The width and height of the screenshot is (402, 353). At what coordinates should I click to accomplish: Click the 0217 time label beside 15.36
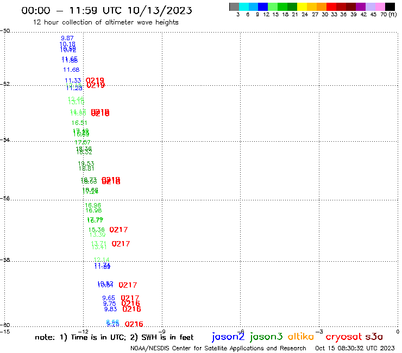pyautogui.click(x=118, y=230)
